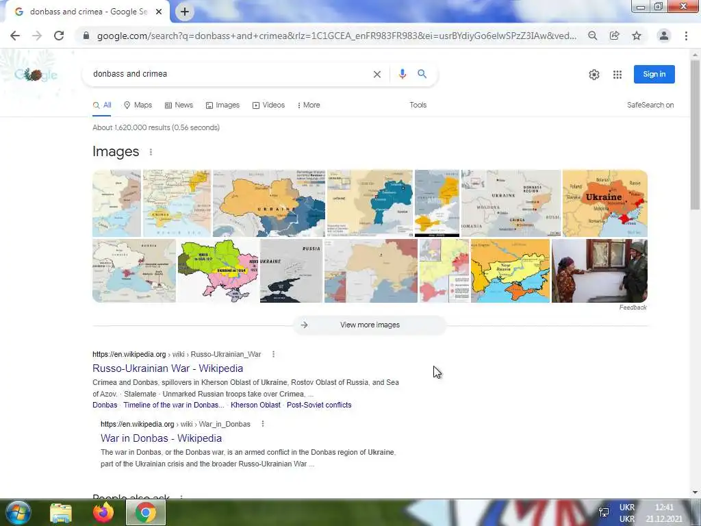Open the yellow 'New Russia' map thumbnail
This screenshot has width=701, height=526.
click(x=510, y=271)
